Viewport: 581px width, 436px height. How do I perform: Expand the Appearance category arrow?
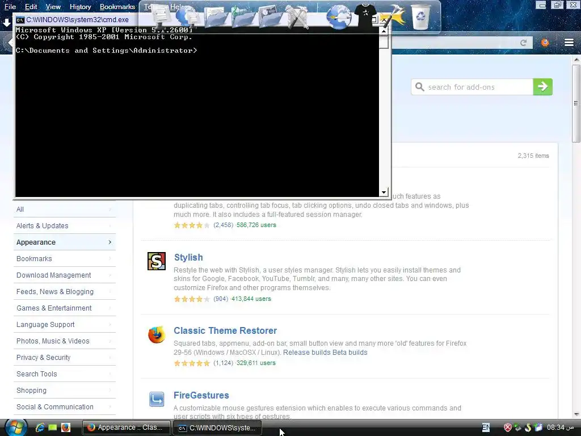coord(110,242)
